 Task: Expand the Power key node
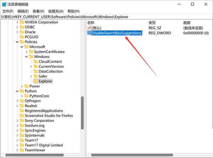(22, 86)
